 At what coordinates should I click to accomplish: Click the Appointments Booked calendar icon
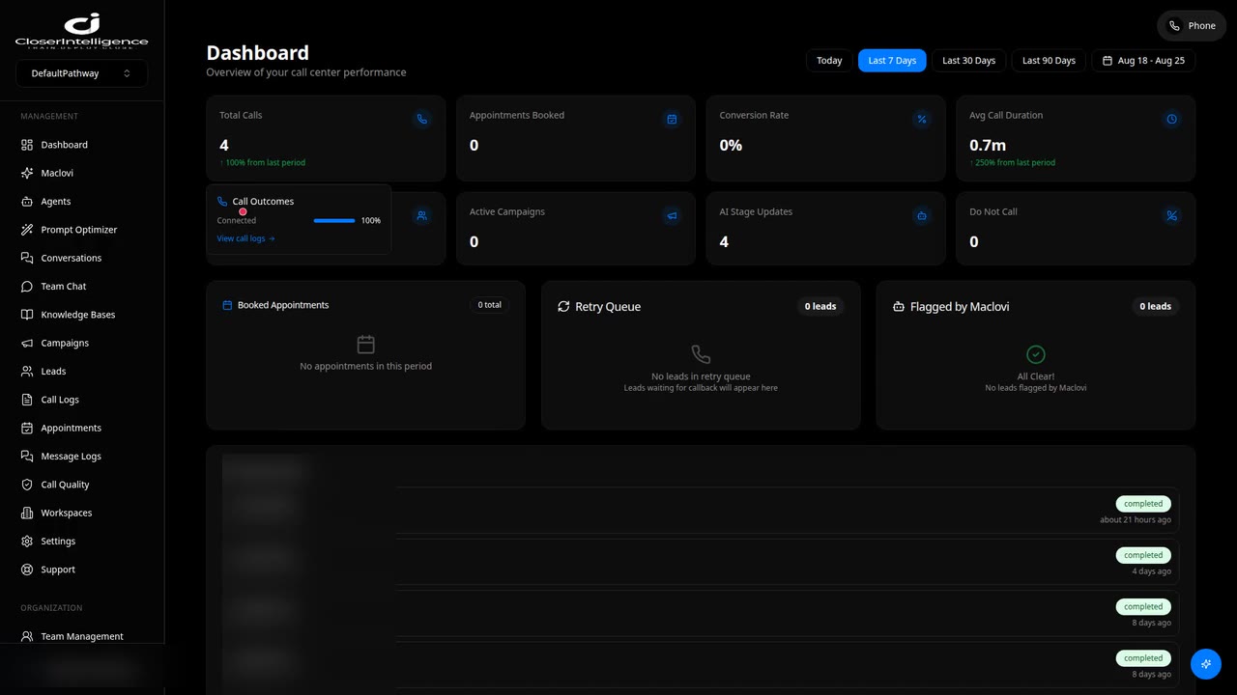tap(672, 119)
